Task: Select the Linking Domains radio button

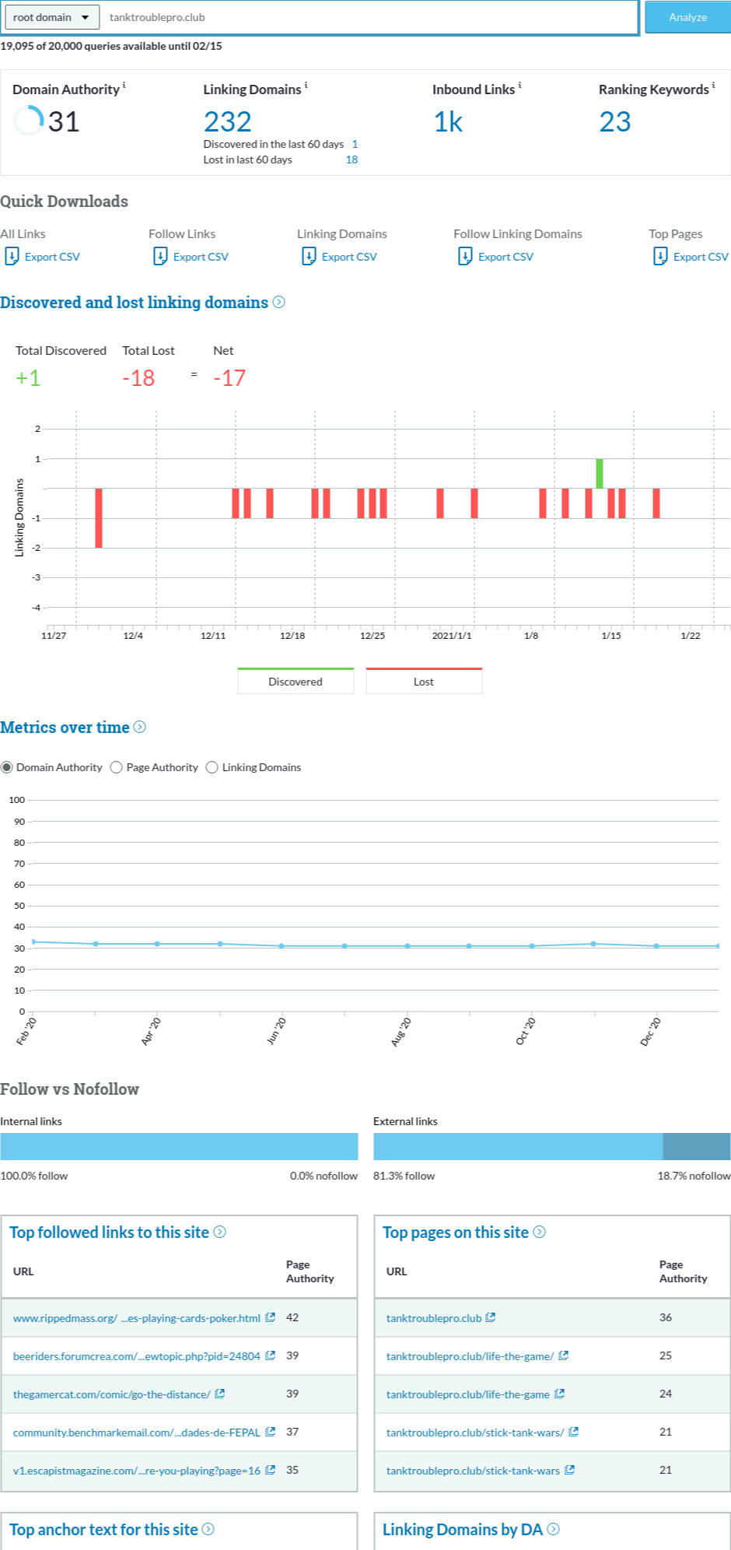Action: (212, 767)
